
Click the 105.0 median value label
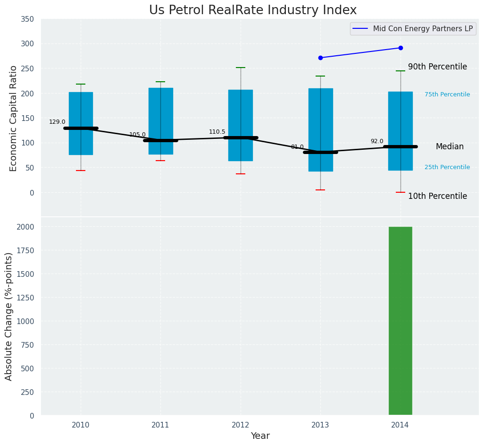click(137, 135)
